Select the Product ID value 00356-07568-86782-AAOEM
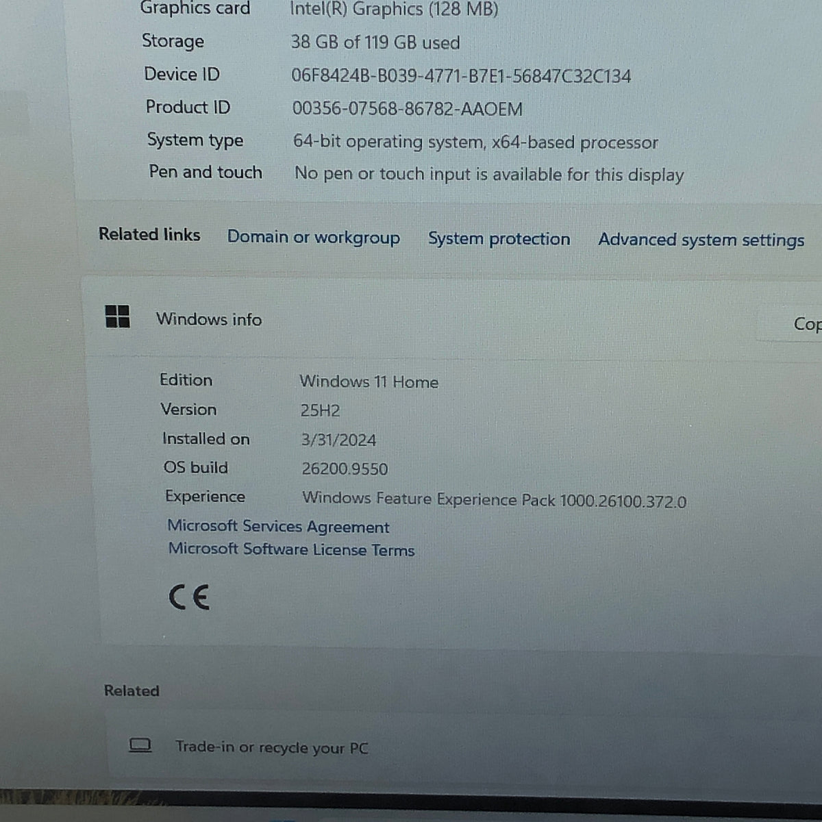 407,109
